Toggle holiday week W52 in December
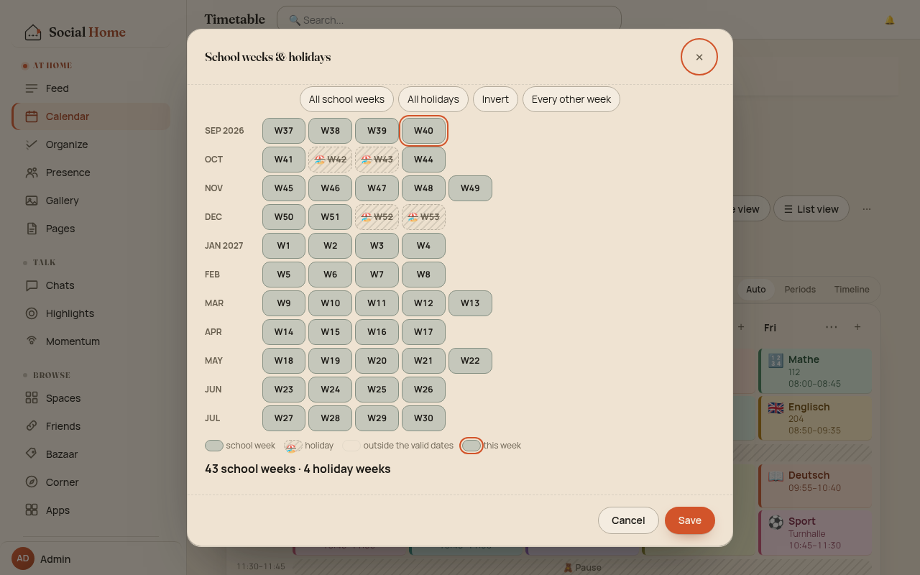Image resolution: width=920 pixels, height=575 pixels. (377, 217)
